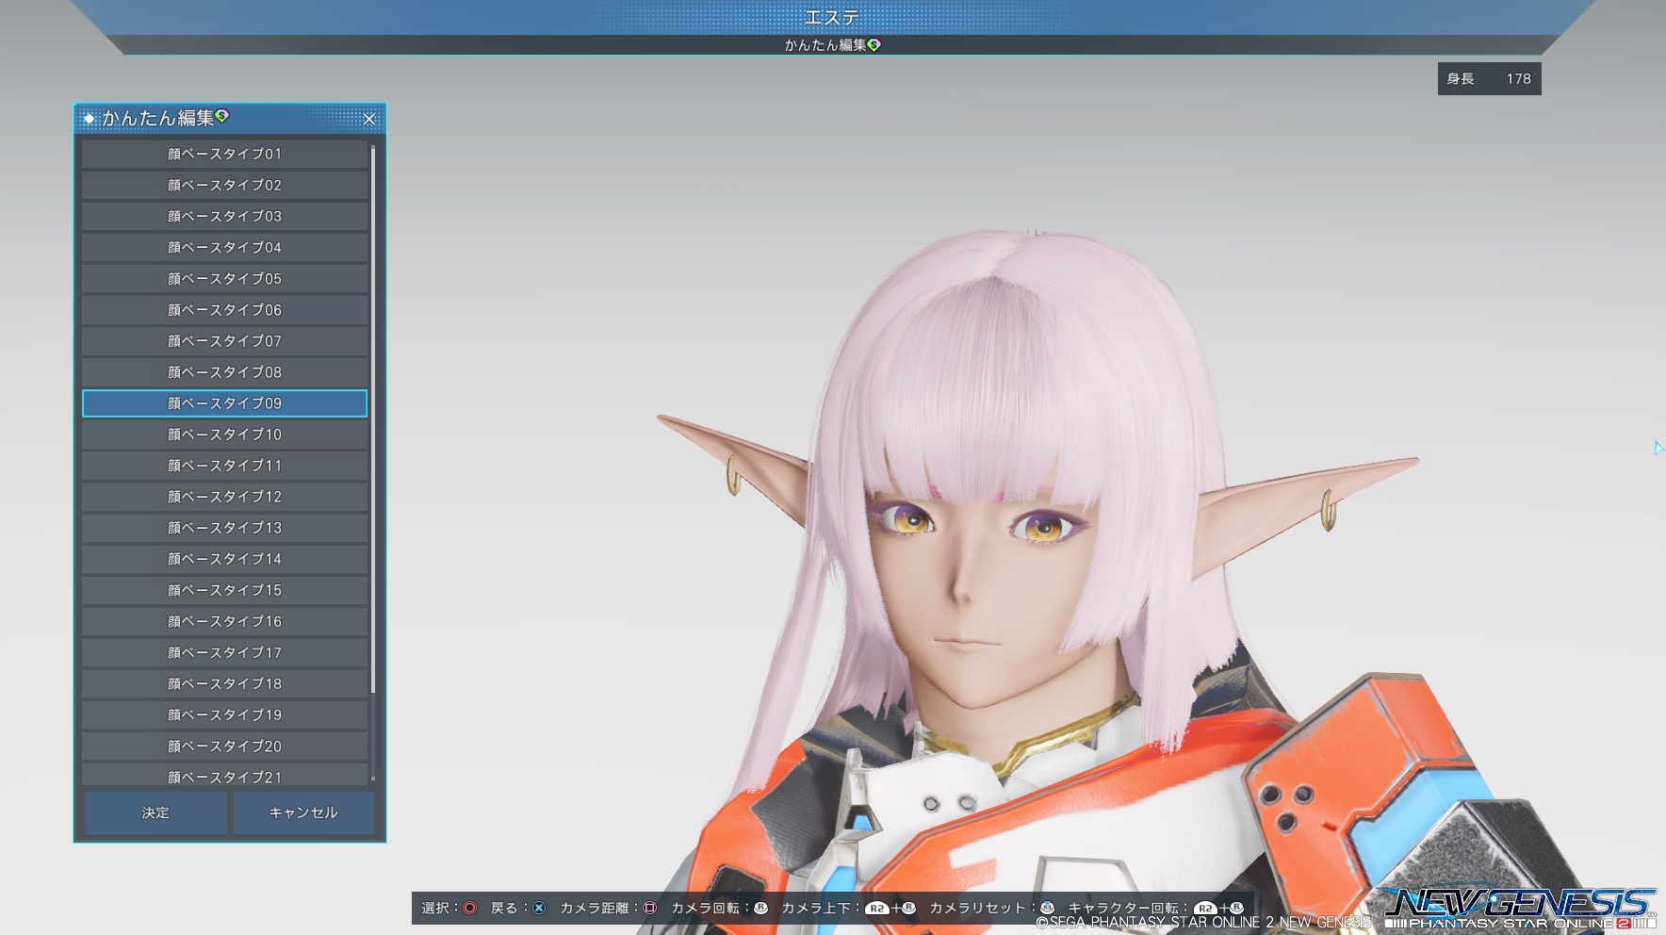The width and height of the screenshot is (1666, 935).
Task: Click the SG gem icon in panel title
Action: click(x=222, y=116)
